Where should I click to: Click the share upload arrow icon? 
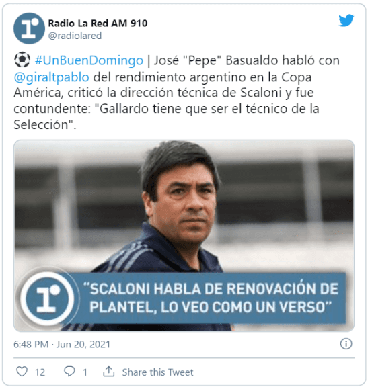(109, 372)
